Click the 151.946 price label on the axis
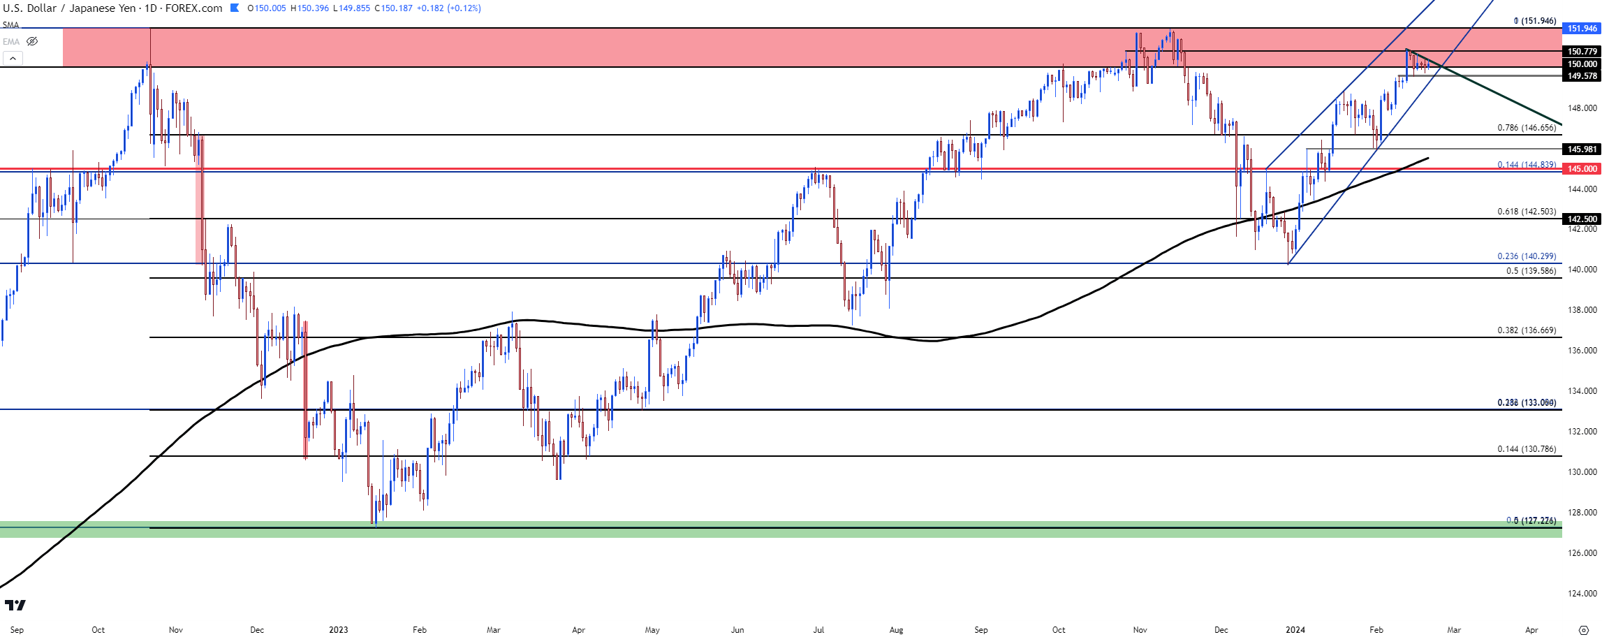The width and height of the screenshot is (1602, 637). pos(1582,29)
